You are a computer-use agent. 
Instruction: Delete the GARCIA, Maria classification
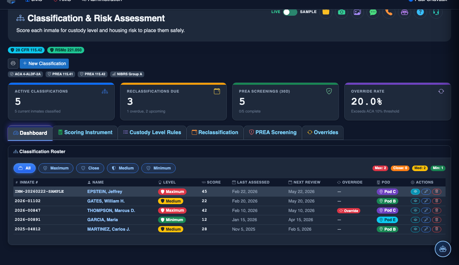tap(437, 220)
